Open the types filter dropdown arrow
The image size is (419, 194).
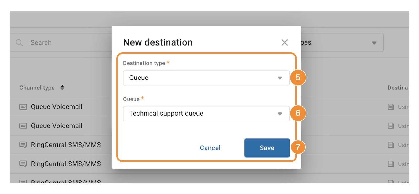tap(374, 43)
